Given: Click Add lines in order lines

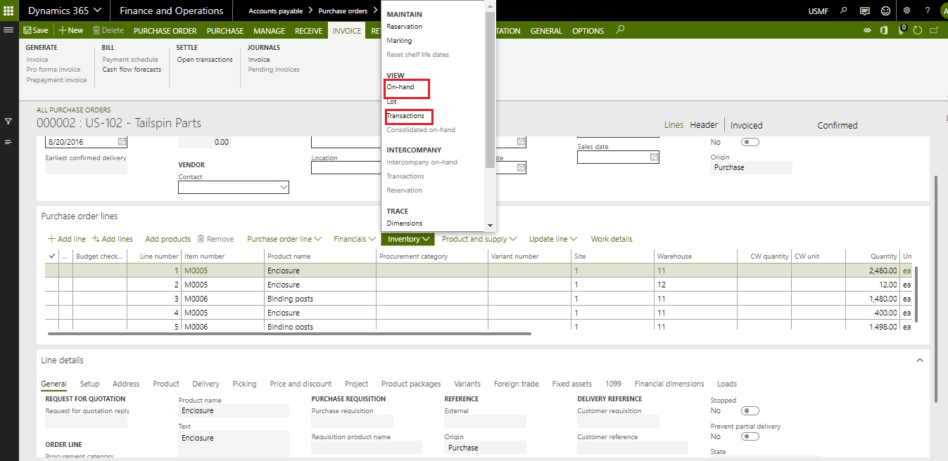Looking at the screenshot, I should (113, 239).
